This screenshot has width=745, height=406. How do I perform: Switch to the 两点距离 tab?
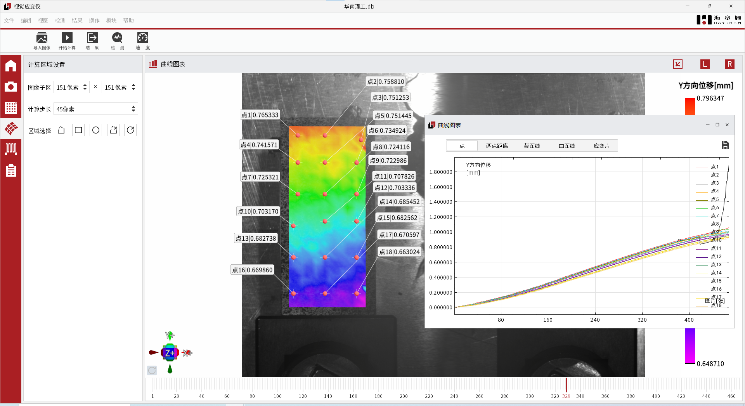click(497, 146)
